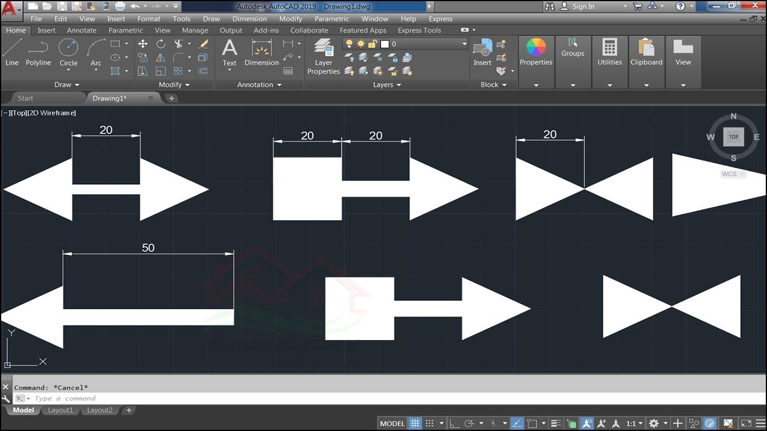Open the Layer Properties manager
767x431 pixels.
(x=324, y=57)
